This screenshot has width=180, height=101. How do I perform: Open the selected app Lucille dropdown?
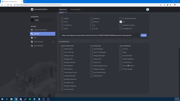pyautogui.click(x=43, y=20)
